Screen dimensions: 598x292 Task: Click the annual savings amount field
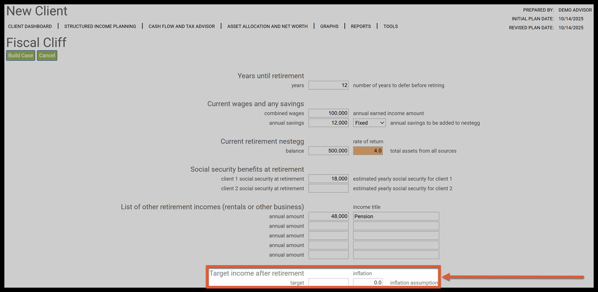point(328,123)
